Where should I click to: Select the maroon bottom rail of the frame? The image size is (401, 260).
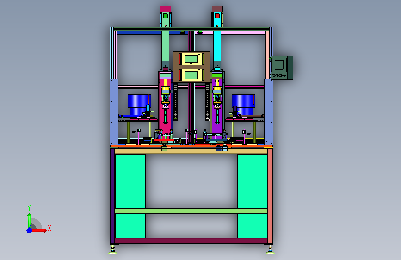[191, 241]
